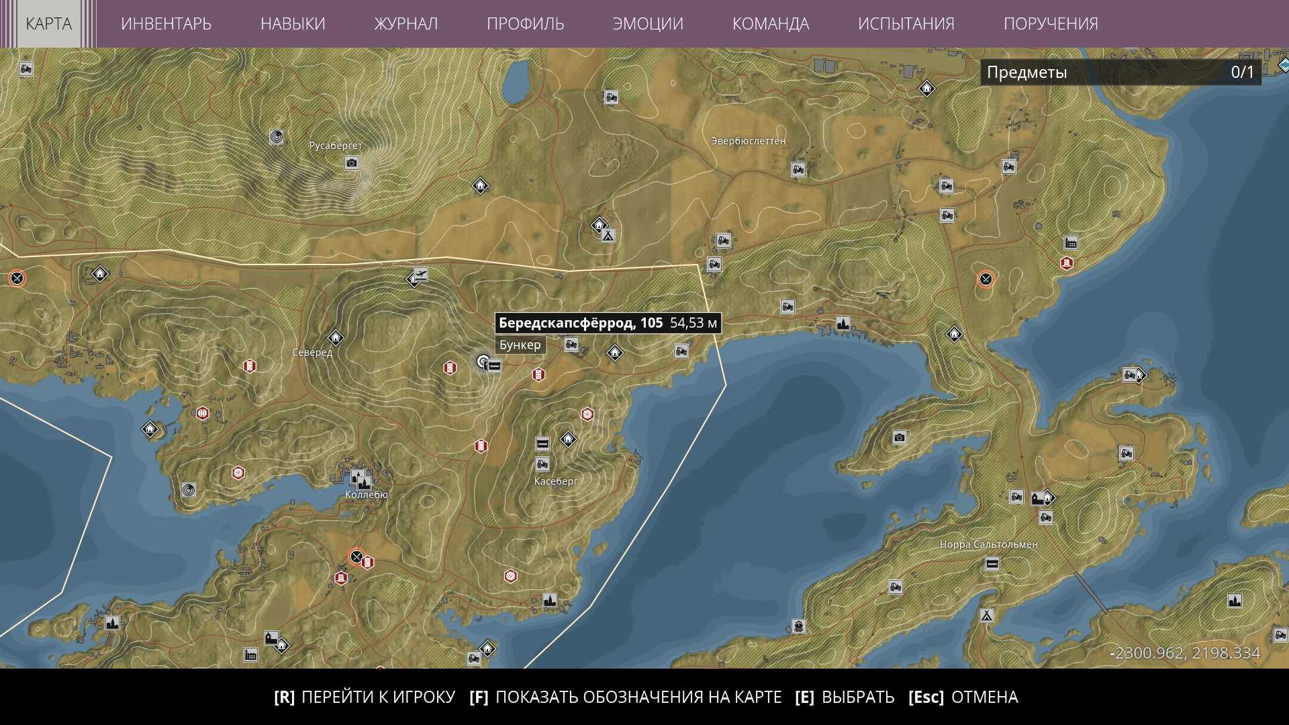Select the crossed-swords orange marker in the east

985,279
